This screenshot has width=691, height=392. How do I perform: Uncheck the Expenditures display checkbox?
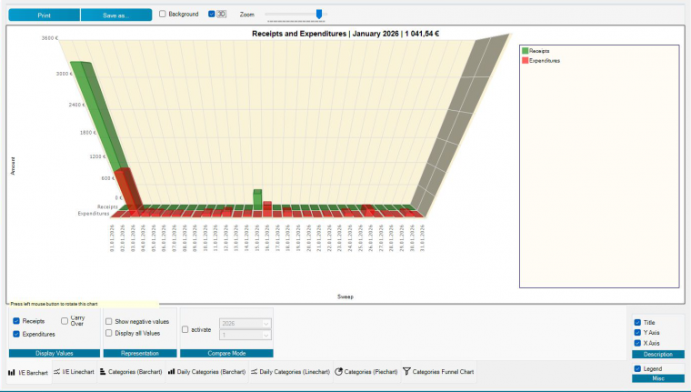click(16, 334)
